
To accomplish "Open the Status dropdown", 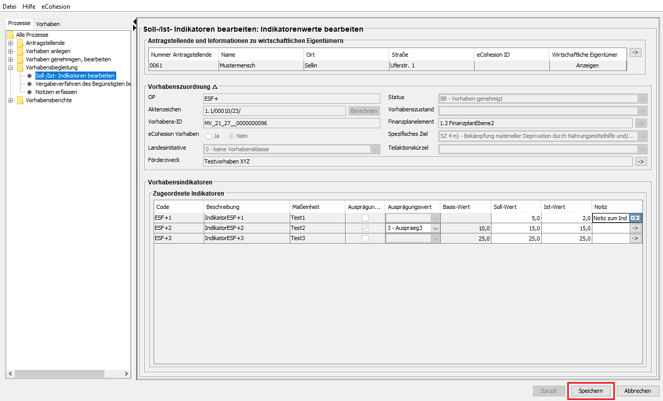I will tap(643, 99).
